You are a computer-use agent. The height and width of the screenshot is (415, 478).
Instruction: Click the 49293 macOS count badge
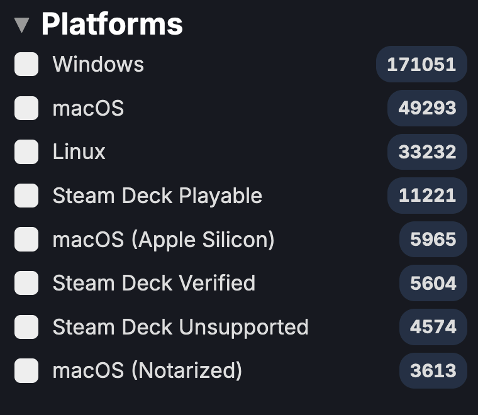click(x=427, y=108)
